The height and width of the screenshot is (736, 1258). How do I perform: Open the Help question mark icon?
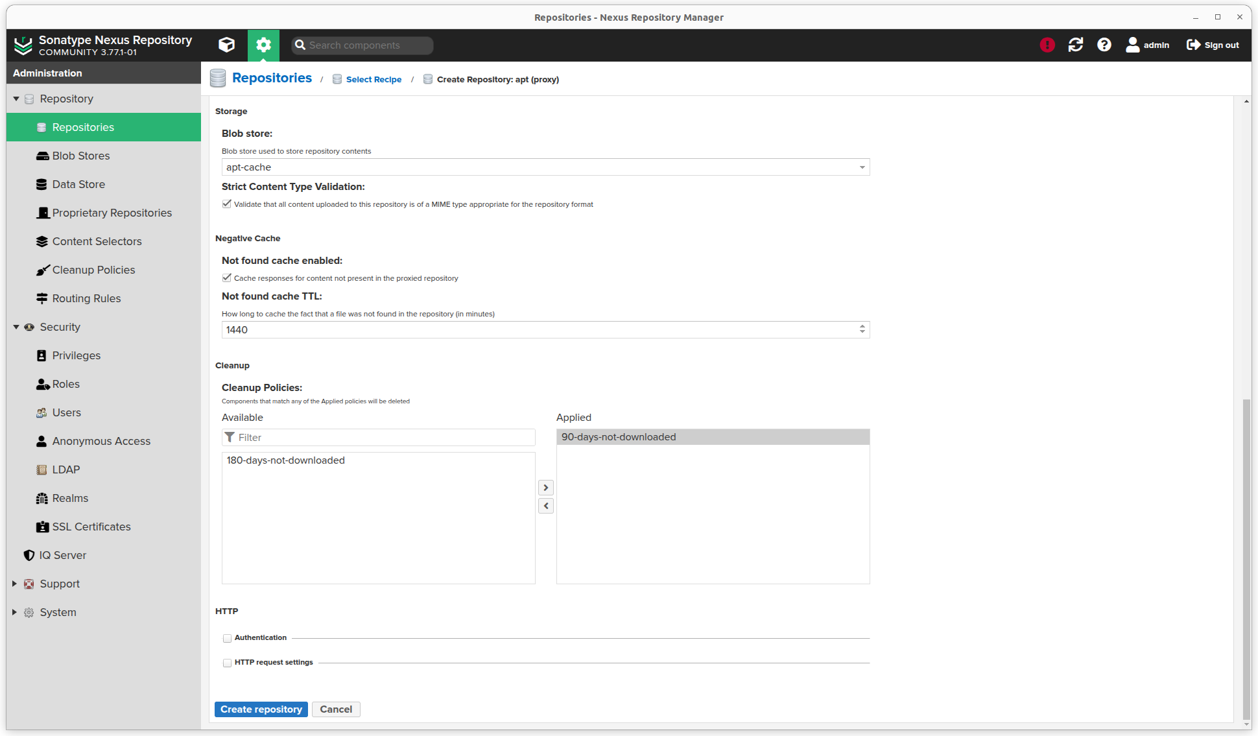pos(1104,45)
